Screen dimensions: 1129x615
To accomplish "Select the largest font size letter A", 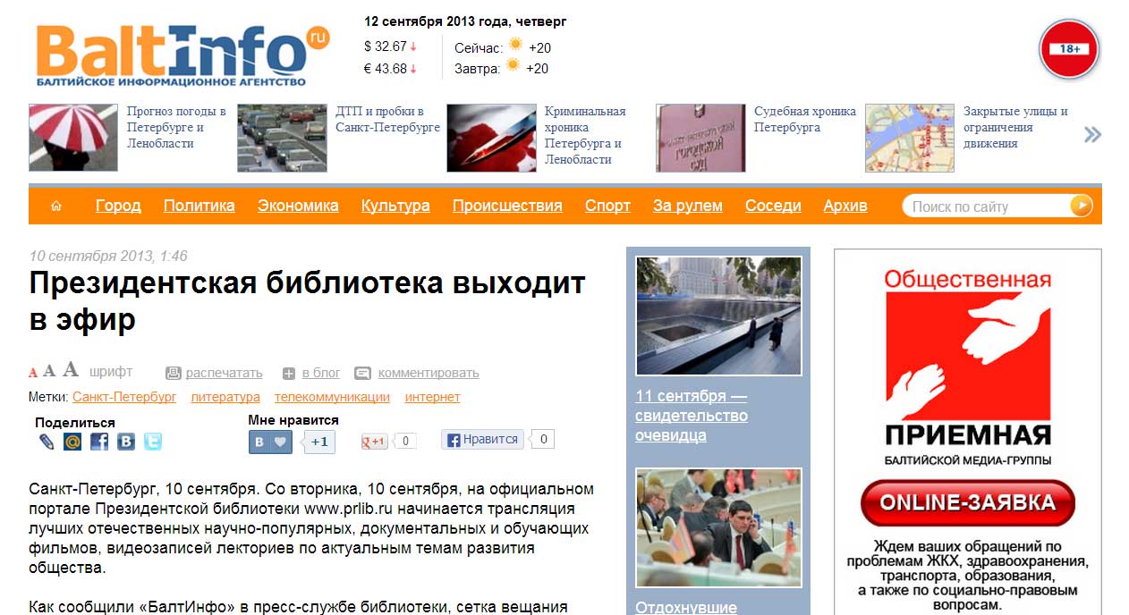I will coord(70,369).
